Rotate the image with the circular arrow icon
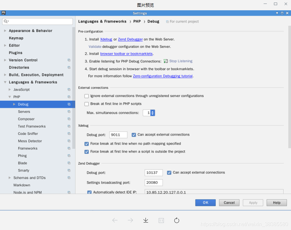291x230 pixels. click(x=177, y=220)
